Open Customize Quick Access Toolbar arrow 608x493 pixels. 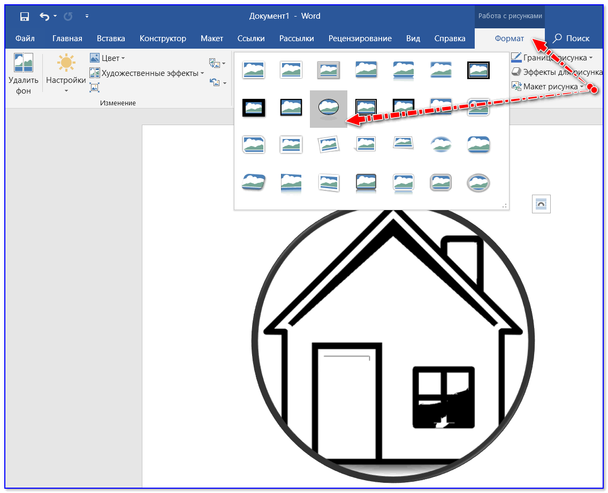point(87,16)
